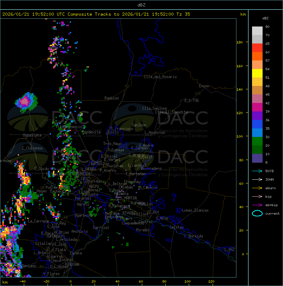
Task: Select the red 65–60 dBZ color swatch
Action: tap(257, 48)
